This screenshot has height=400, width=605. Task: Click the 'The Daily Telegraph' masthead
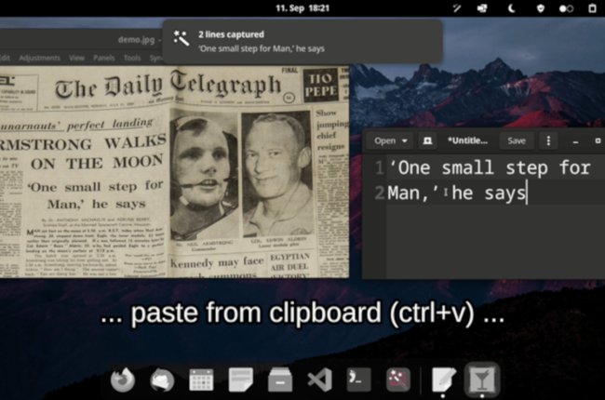point(168,87)
